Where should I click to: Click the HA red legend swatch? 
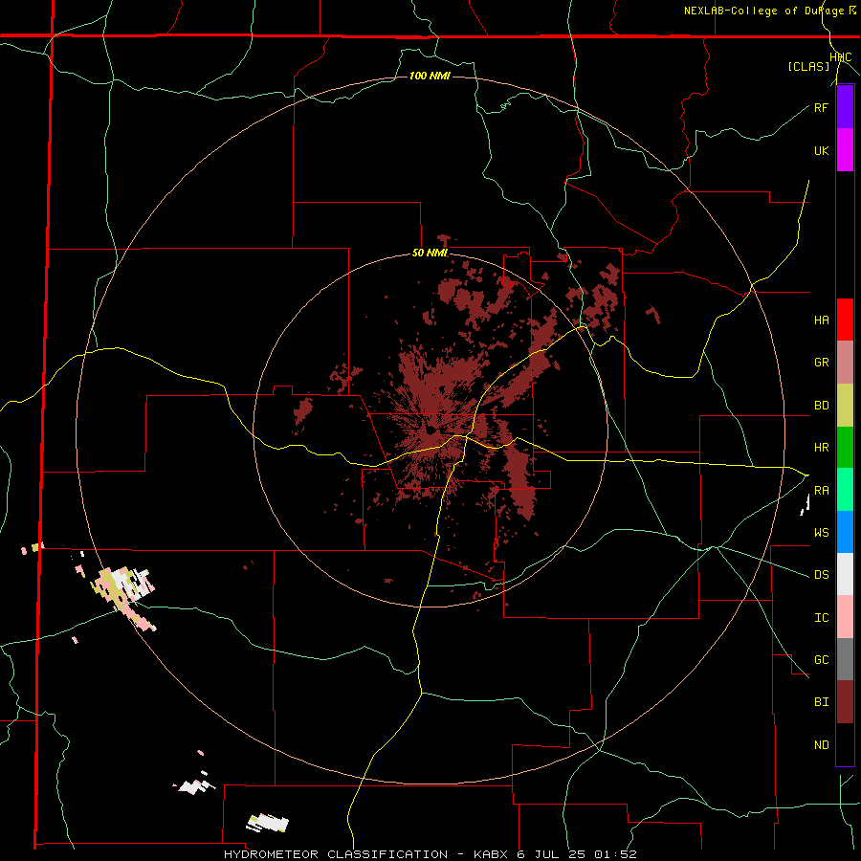click(x=845, y=320)
